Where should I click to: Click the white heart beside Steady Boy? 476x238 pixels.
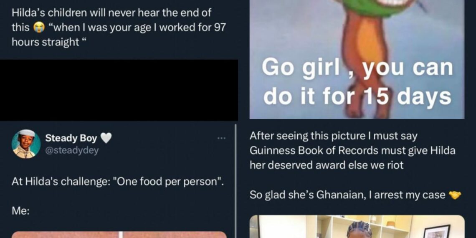point(106,138)
